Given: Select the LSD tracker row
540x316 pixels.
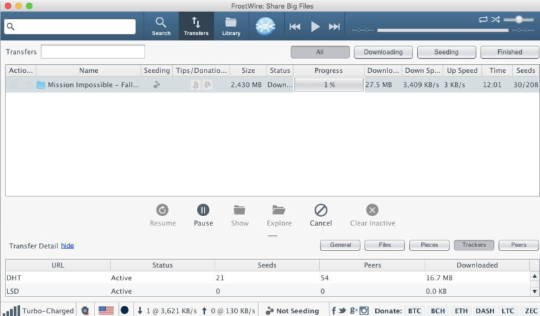Looking at the screenshot, I should click(x=267, y=291).
